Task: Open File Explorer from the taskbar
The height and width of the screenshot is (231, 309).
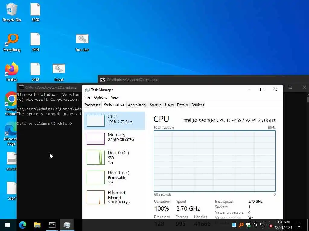Action: pos(37,225)
